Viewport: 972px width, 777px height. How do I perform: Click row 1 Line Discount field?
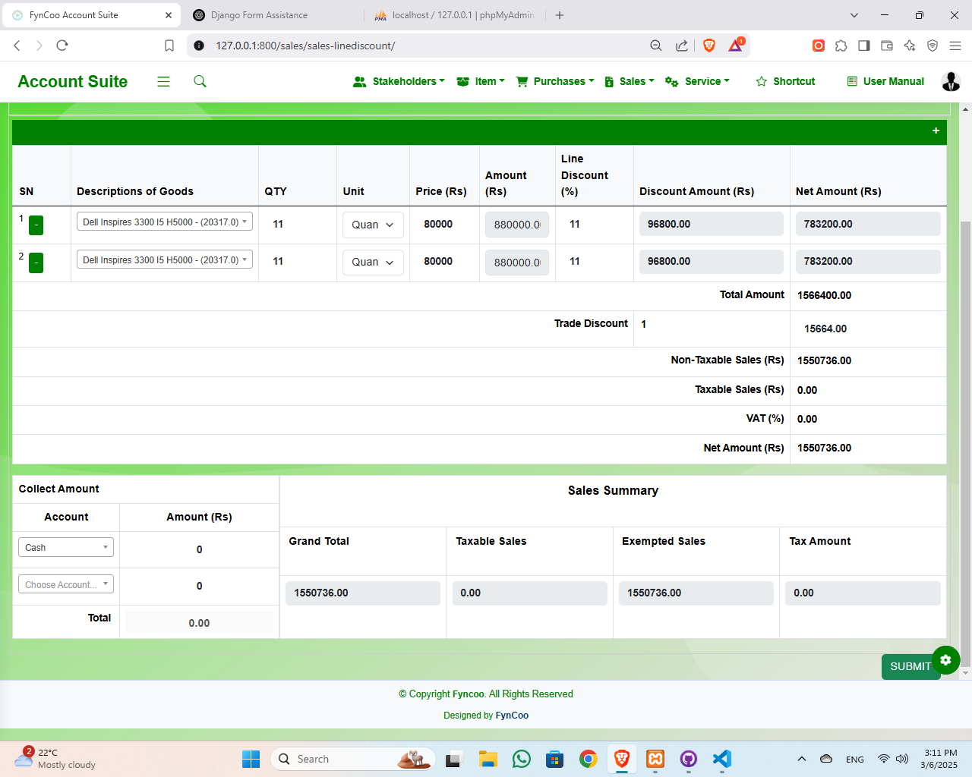coord(594,224)
